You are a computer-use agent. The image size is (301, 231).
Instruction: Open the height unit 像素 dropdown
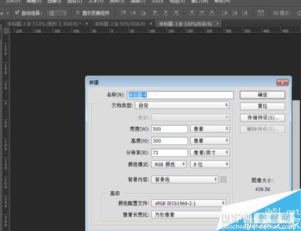click(x=210, y=141)
